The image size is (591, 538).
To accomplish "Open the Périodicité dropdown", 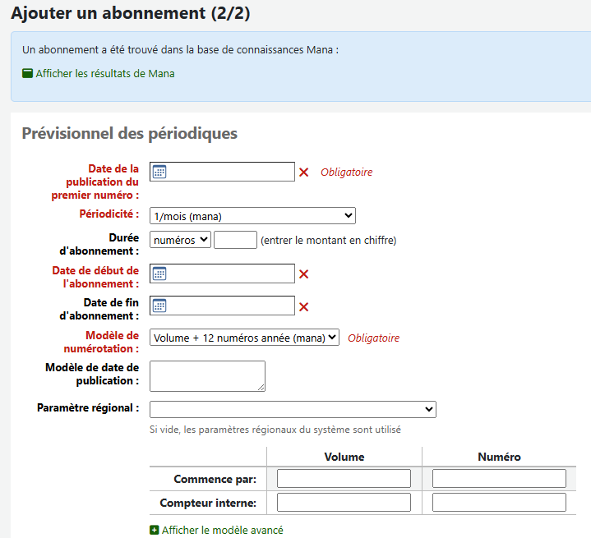I will [252, 216].
